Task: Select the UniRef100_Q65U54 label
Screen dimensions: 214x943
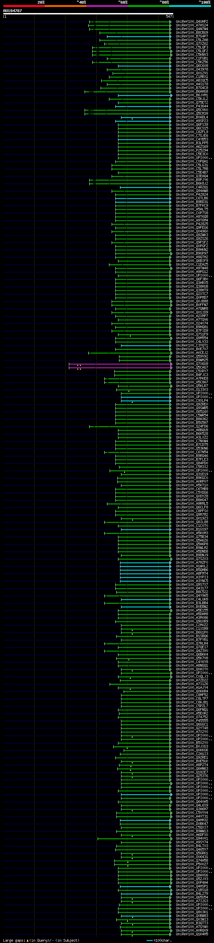Action: tap(192, 898)
